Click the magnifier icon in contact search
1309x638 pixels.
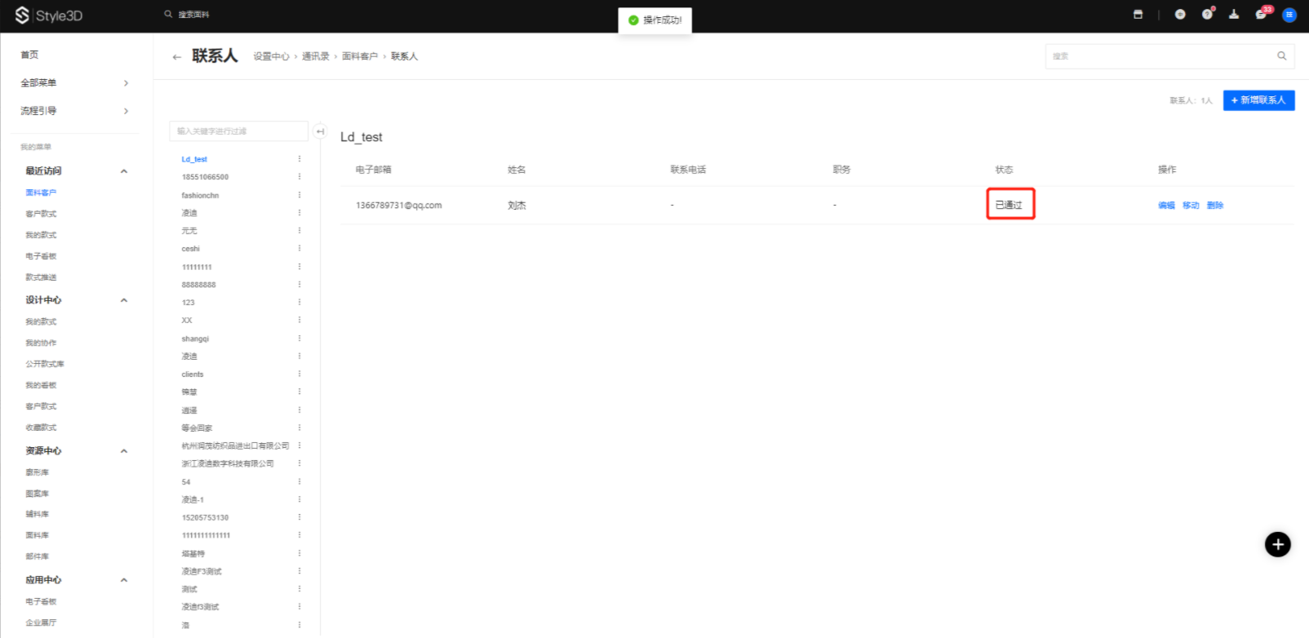tap(1281, 56)
